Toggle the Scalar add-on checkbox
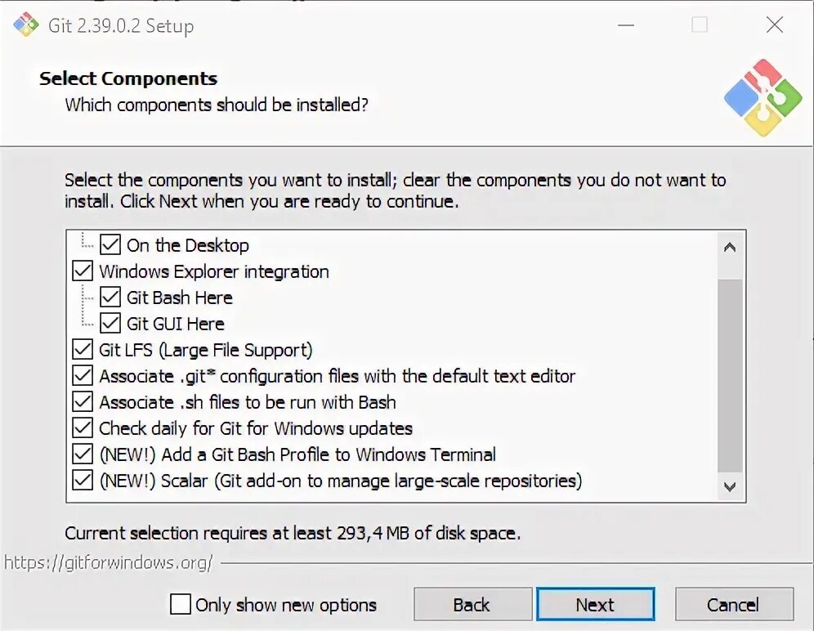The height and width of the screenshot is (631, 814). click(82, 481)
